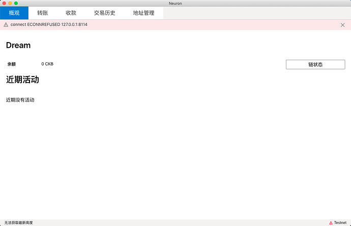The image size is (351, 226).
Task: Click the Testnet network label
Action: point(340,222)
